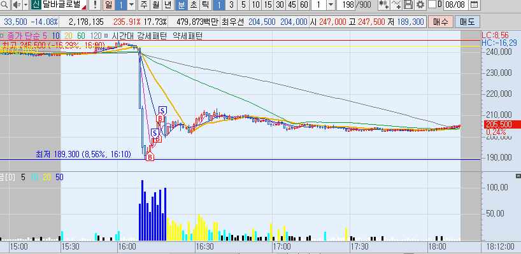
Task: Click the exclamation mark info button
Action: pos(95,4)
